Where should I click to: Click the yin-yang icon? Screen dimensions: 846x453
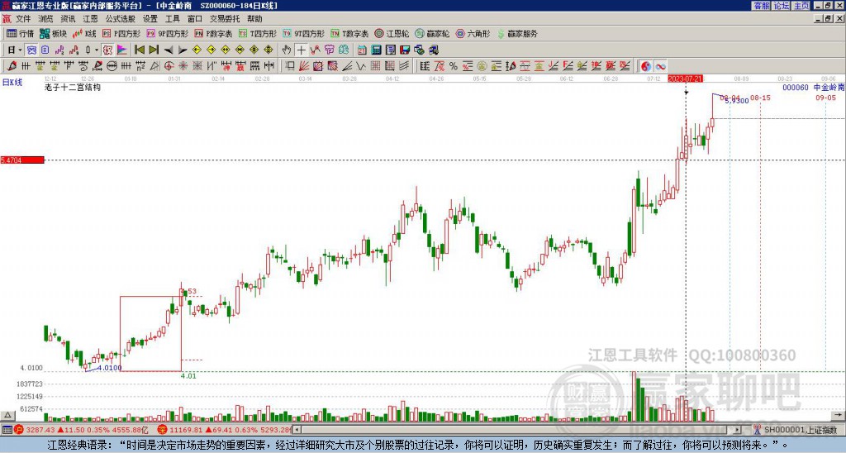point(646,66)
